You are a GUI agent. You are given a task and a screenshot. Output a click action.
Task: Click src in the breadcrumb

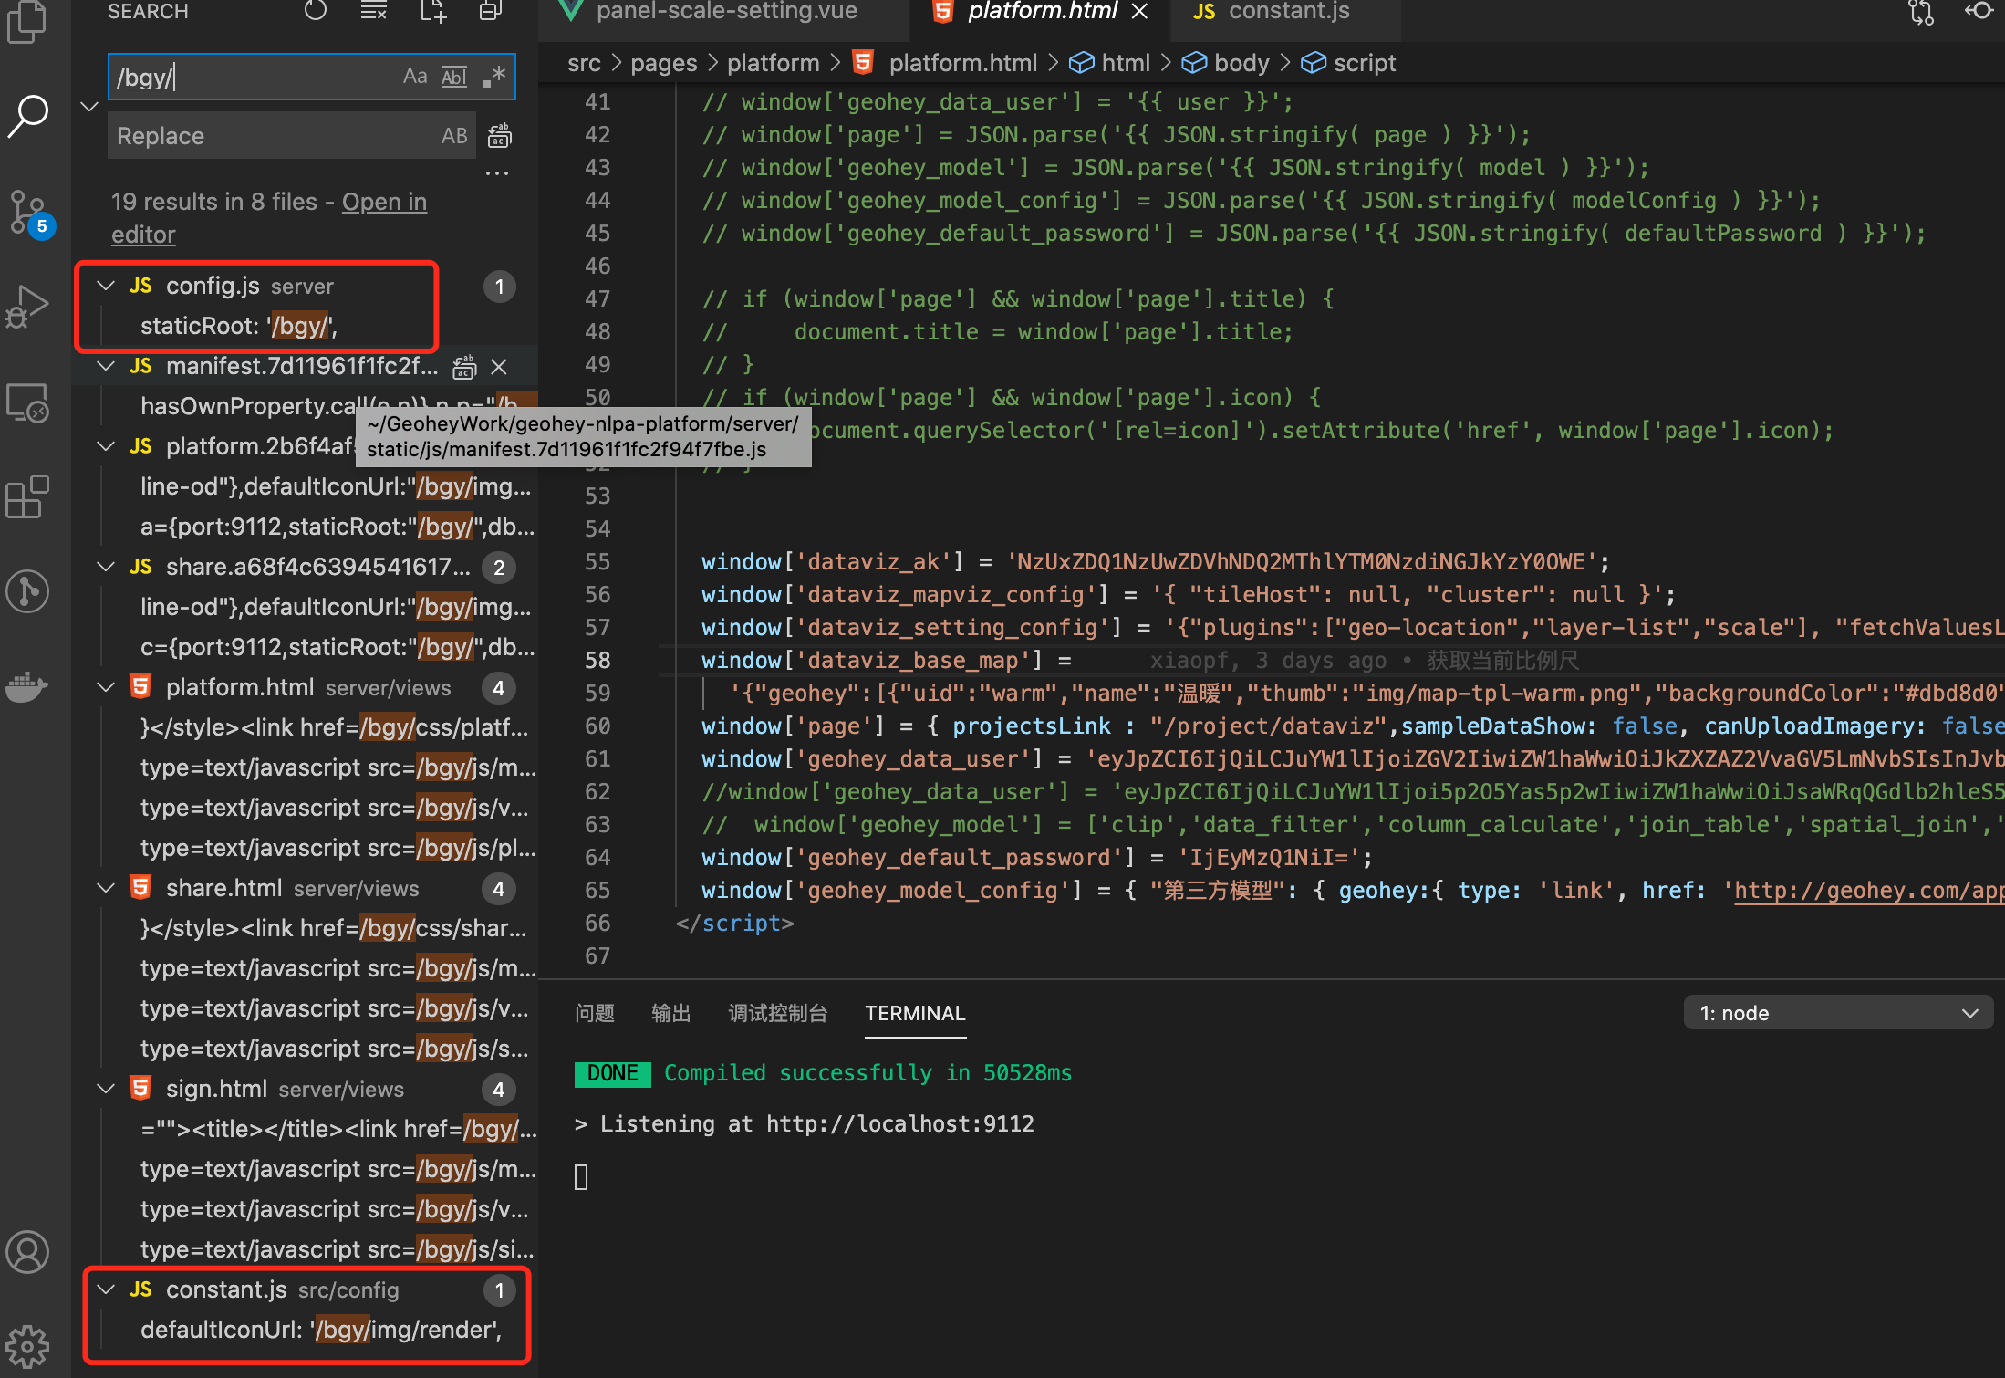584,63
